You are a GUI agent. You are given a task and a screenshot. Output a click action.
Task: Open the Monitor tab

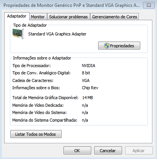(38, 17)
